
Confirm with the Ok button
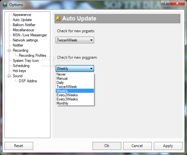(107, 146)
